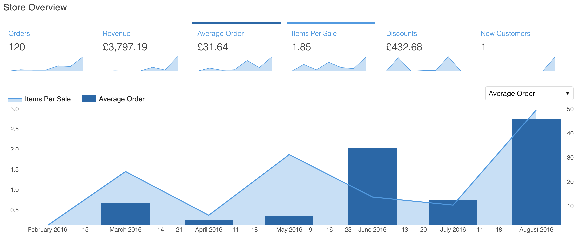The height and width of the screenshot is (246, 577).
Task: Click the 50 right axis value
Action: (570, 109)
